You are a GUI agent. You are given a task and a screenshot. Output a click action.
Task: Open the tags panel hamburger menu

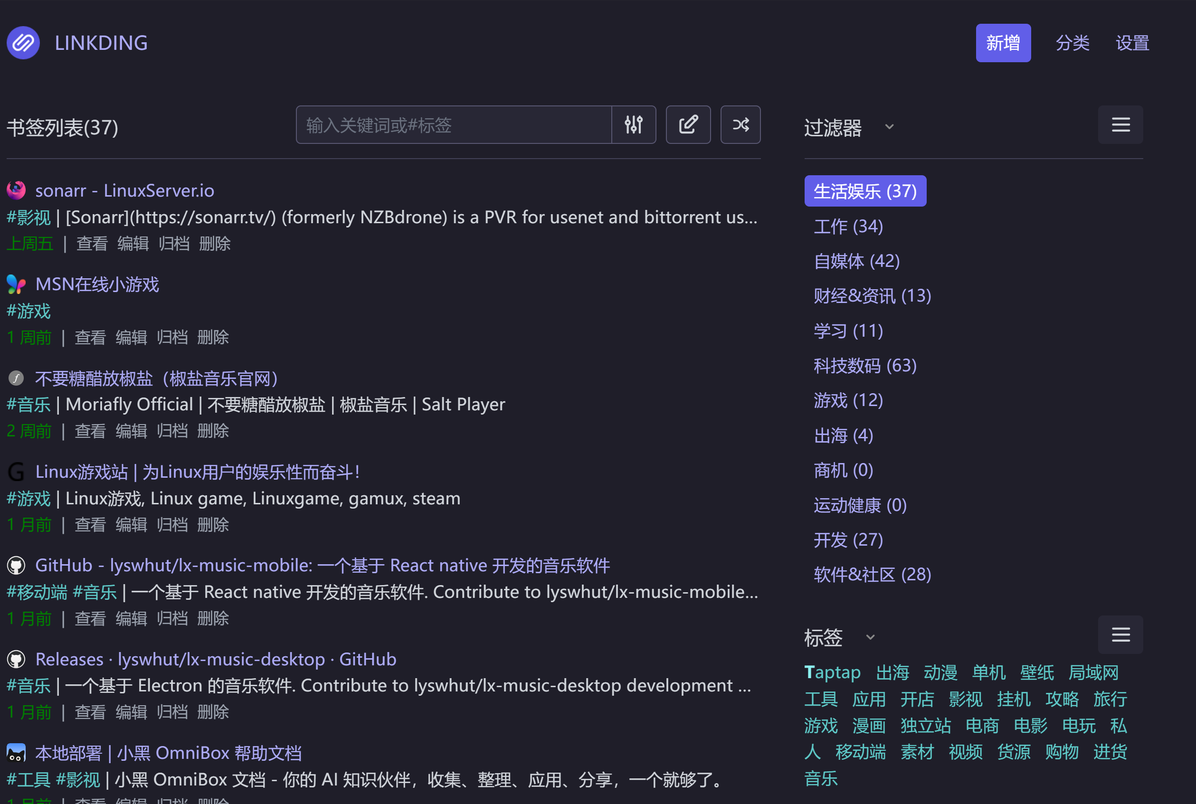pos(1120,634)
